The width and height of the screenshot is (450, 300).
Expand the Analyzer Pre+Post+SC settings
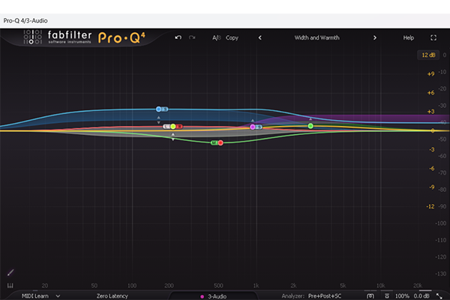tap(330, 296)
